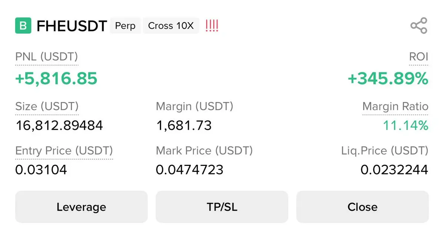Tap the Perp contract tag
This screenshot has height=235, width=444.
click(125, 26)
